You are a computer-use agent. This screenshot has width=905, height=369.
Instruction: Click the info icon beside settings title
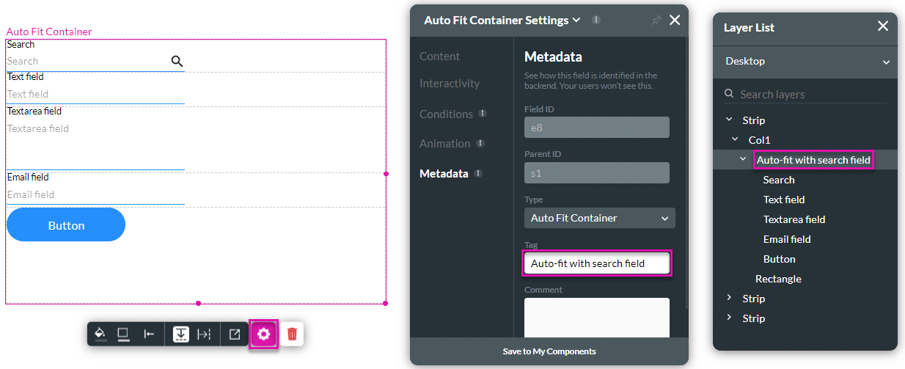596,21
